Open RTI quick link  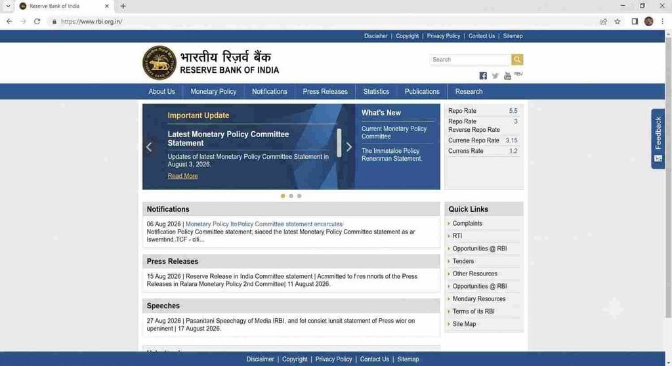(457, 236)
